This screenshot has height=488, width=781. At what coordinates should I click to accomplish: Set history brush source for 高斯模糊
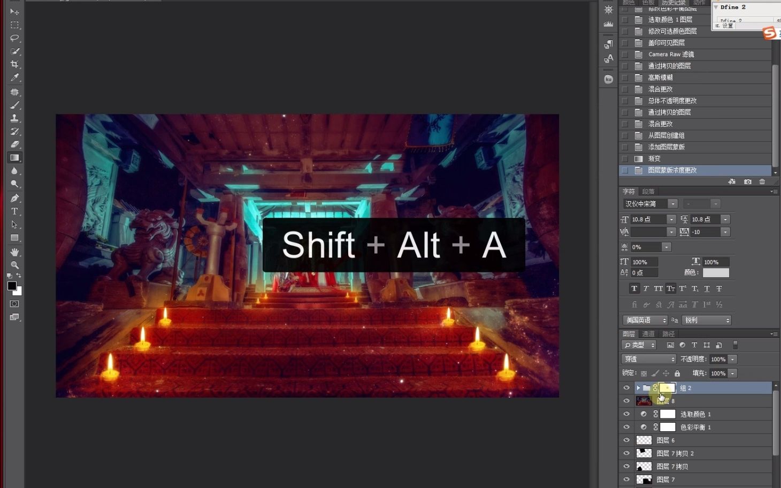[x=625, y=78]
